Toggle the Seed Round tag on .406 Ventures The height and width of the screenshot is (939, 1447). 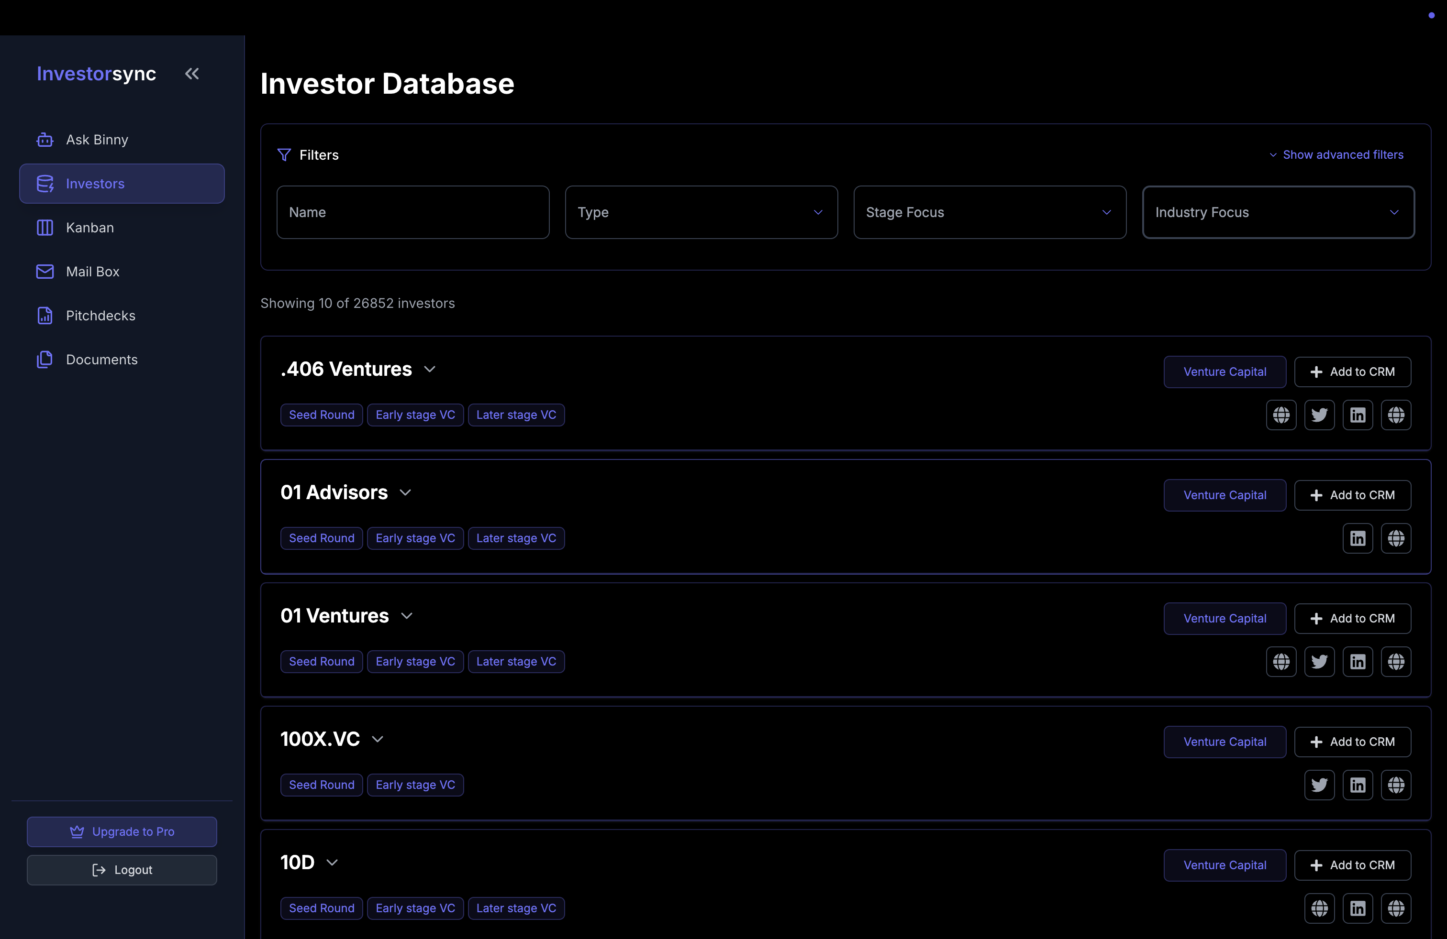click(322, 415)
